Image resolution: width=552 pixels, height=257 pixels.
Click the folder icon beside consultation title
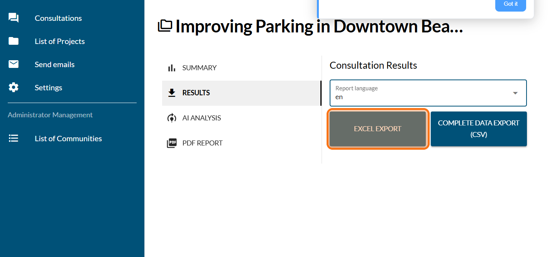[x=165, y=26]
